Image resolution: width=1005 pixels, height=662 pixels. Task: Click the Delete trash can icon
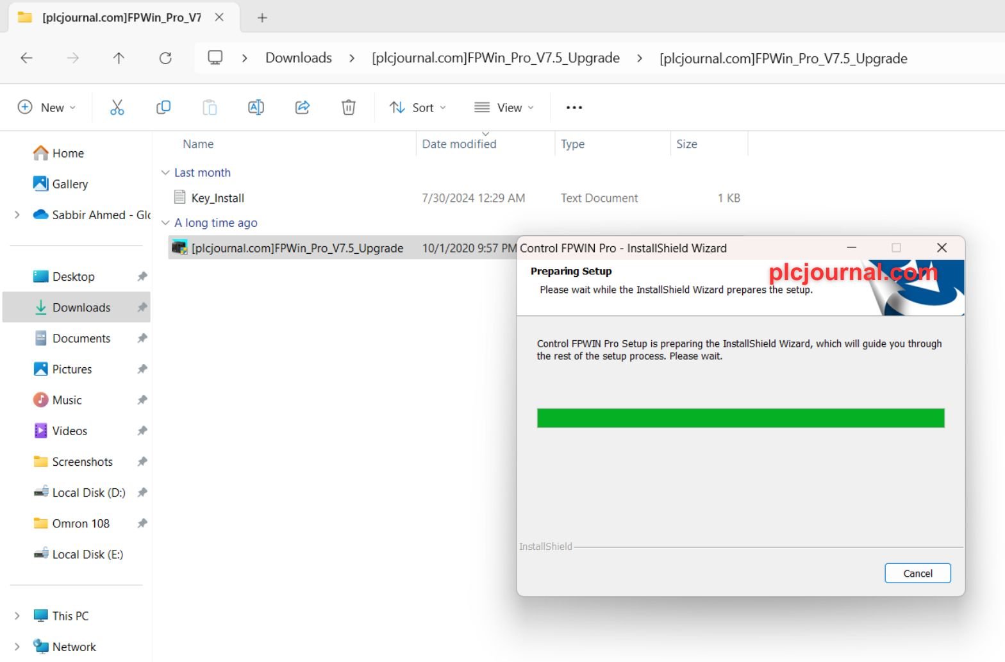click(x=349, y=108)
